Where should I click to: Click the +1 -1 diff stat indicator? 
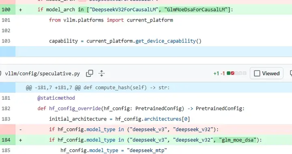click(230, 73)
